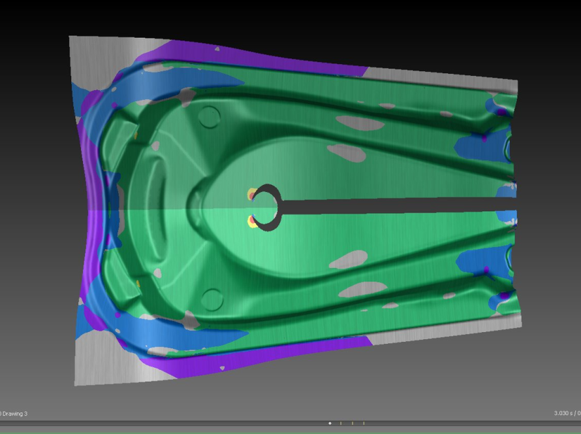Screen dimensions: 581x434
Task: Click the white diamond marker on the timeline
Action: coord(330,423)
